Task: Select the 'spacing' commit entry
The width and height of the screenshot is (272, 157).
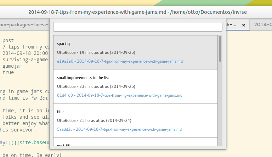Action: 135,52
